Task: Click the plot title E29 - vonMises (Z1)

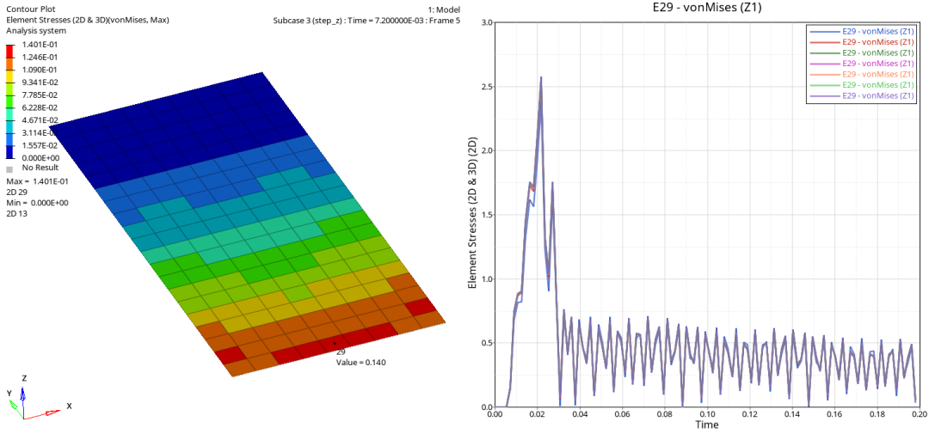Action: [x=707, y=8]
